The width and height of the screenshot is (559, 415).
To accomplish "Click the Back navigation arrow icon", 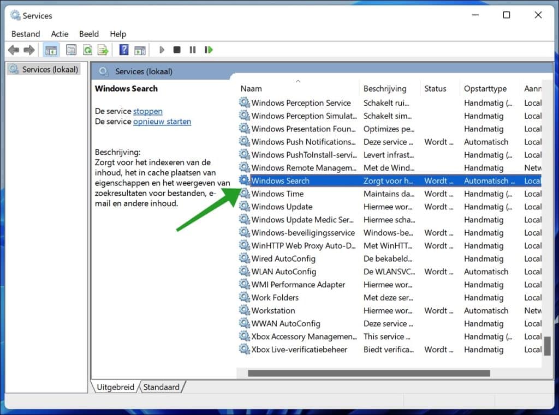I will click(13, 50).
